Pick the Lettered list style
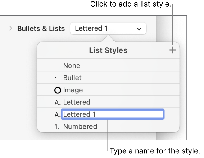 click(77, 102)
